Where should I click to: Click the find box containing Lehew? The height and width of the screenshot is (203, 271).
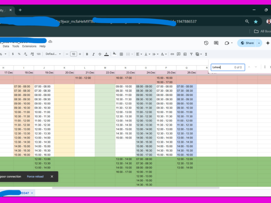point(228,67)
